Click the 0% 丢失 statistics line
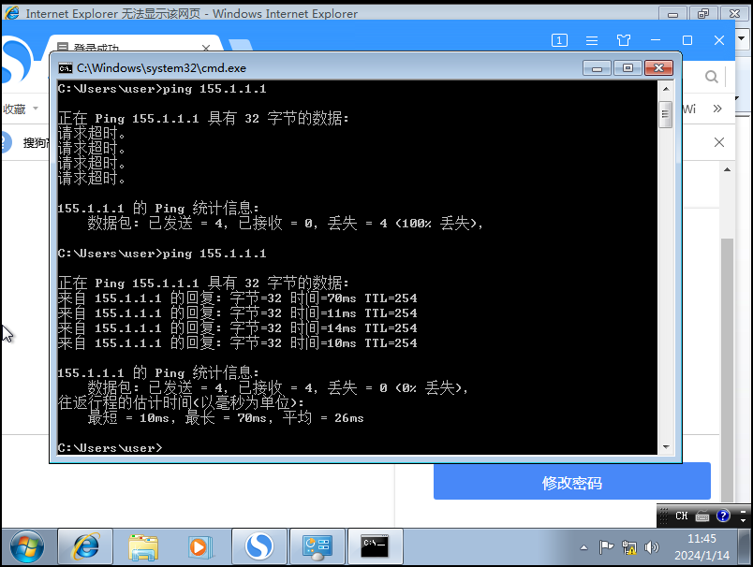This screenshot has width=753, height=567. click(x=277, y=387)
